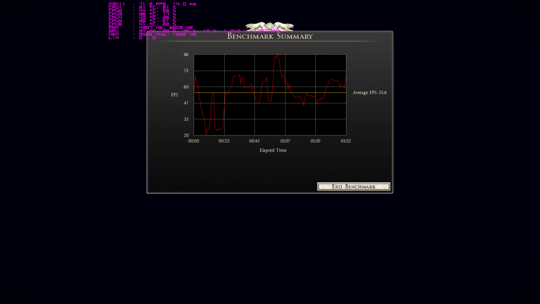Select the 01:30 time marker

[x=315, y=141]
